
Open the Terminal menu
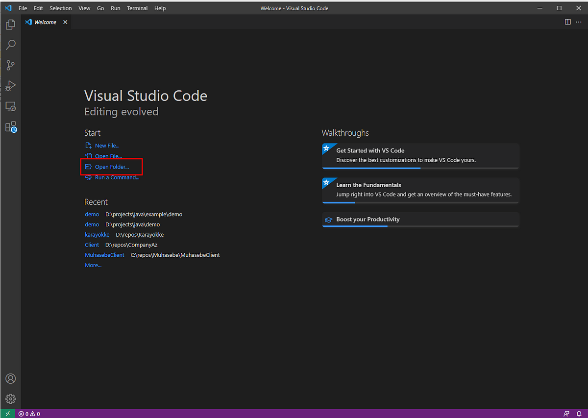(137, 8)
